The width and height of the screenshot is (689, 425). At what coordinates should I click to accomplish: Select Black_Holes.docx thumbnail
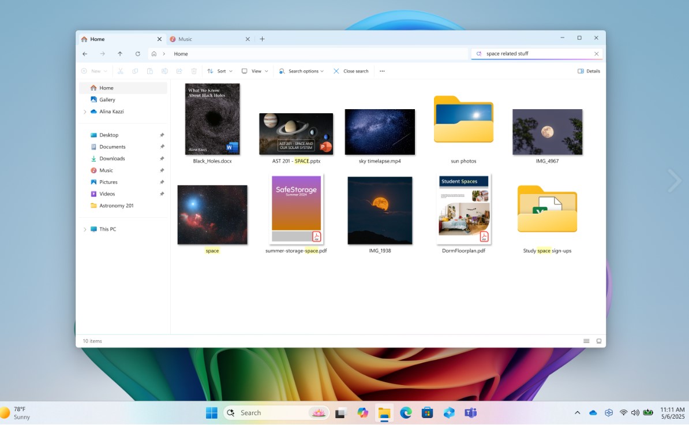point(212,119)
